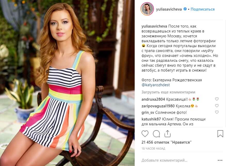
Task: Share the post with the upload arrow icon
Action: click(167, 134)
